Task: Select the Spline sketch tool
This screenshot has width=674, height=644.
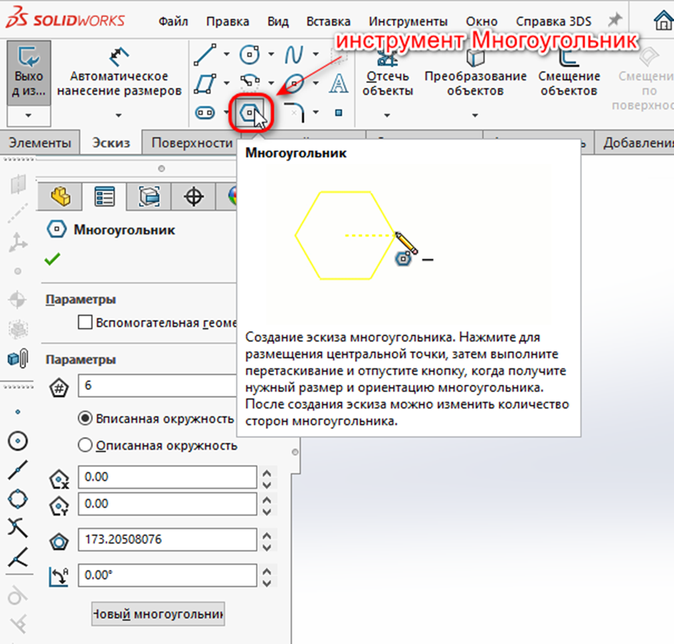Action: click(x=294, y=55)
